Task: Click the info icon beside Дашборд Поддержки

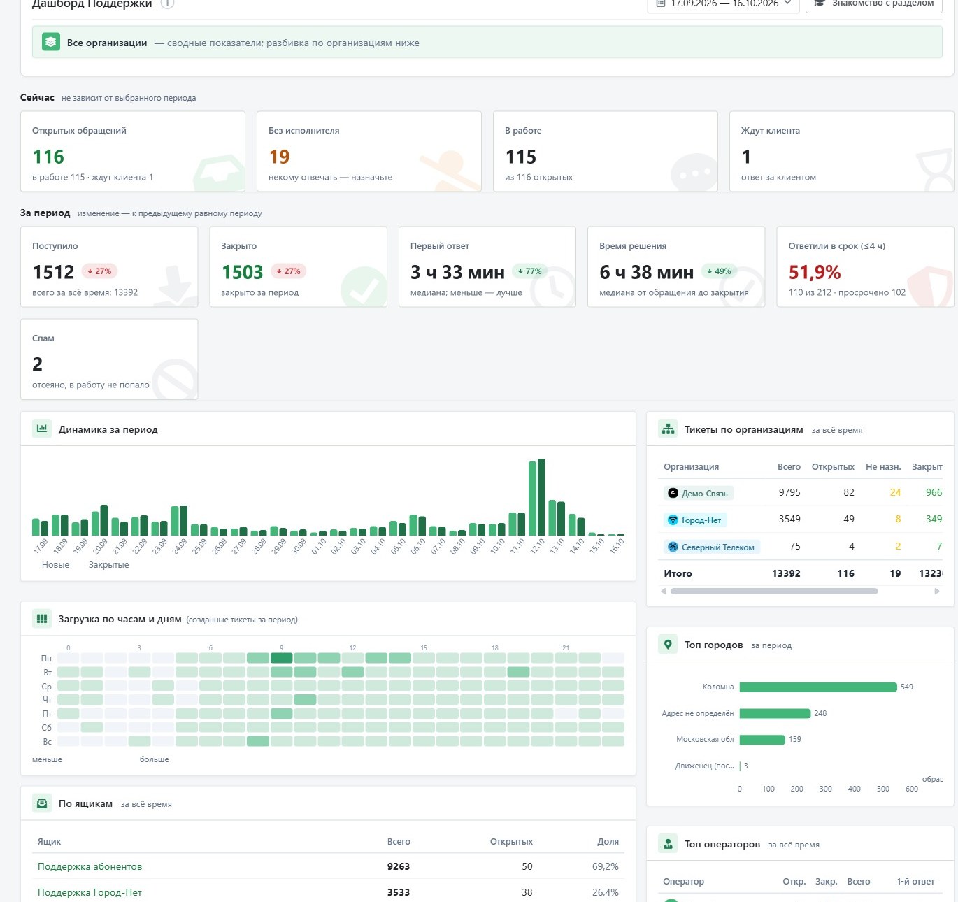Action: click(x=167, y=3)
